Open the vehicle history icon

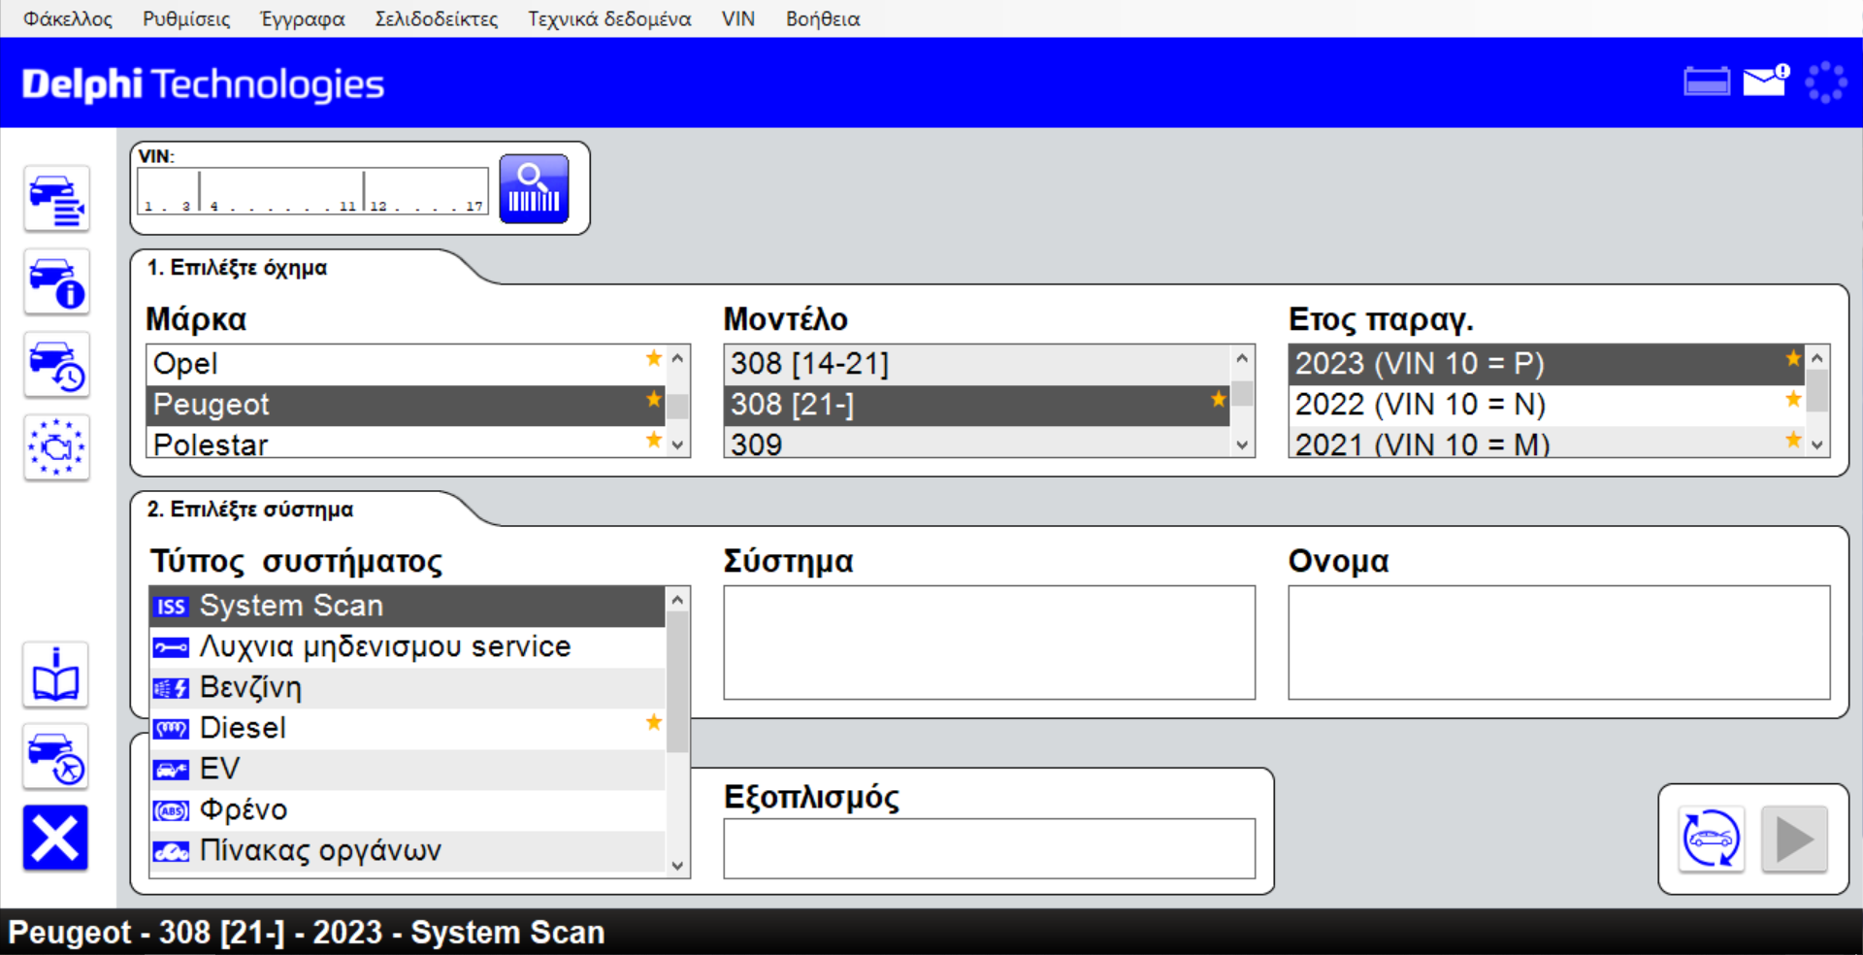[56, 366]
